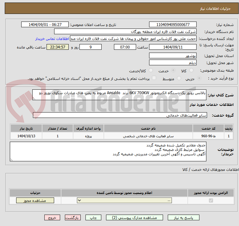Expand the permit status dropdown in table
Image resolution: width=239 pixels, height=226 pixels.
pos(125,201)
